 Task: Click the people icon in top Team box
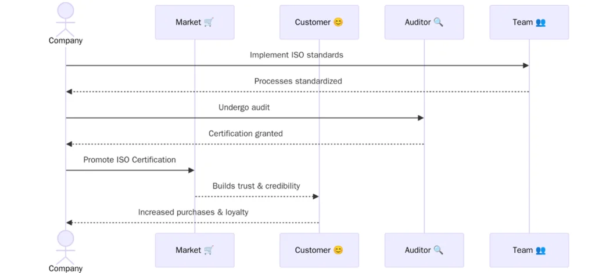pos(540,23)
